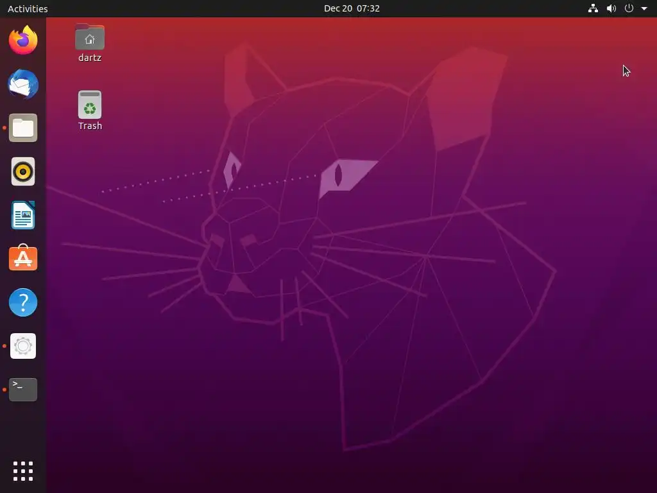
Task: Open the clock and calendar menu
Action: [352, 8]
